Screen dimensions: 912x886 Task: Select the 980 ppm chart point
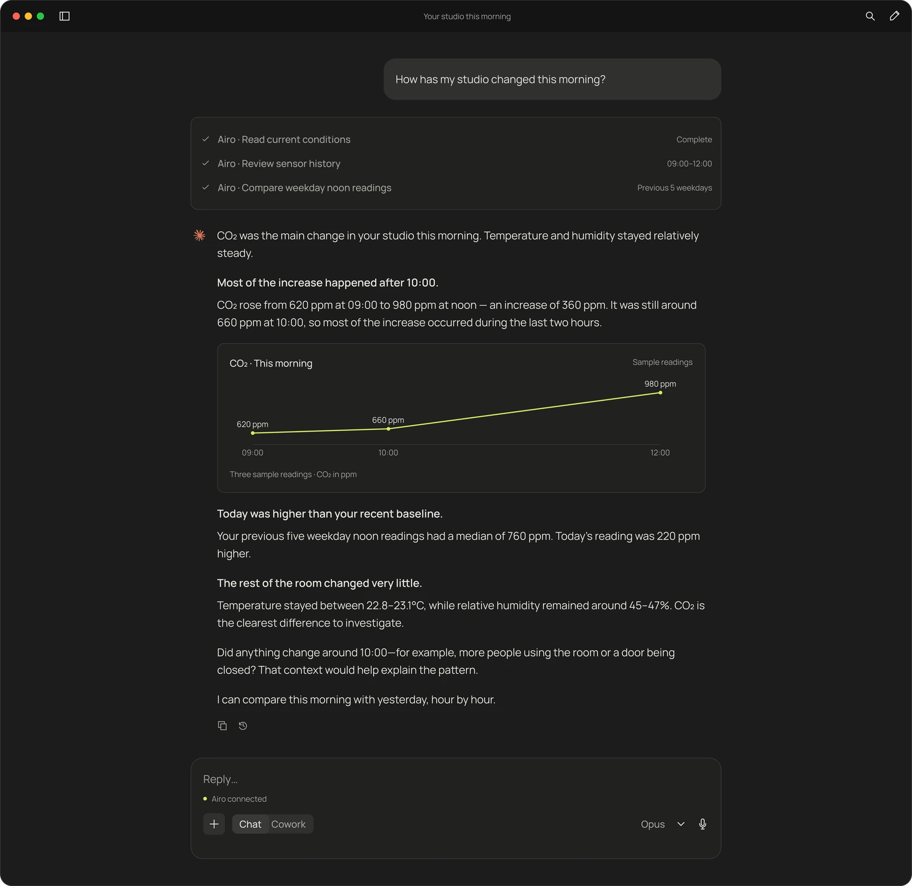[x=660, y=393]
